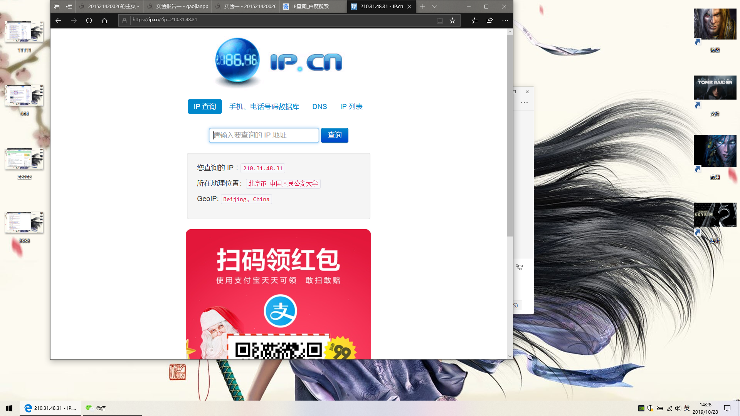
Task: Open Edge settings and more menu
Action: click(x=505, y=20)
